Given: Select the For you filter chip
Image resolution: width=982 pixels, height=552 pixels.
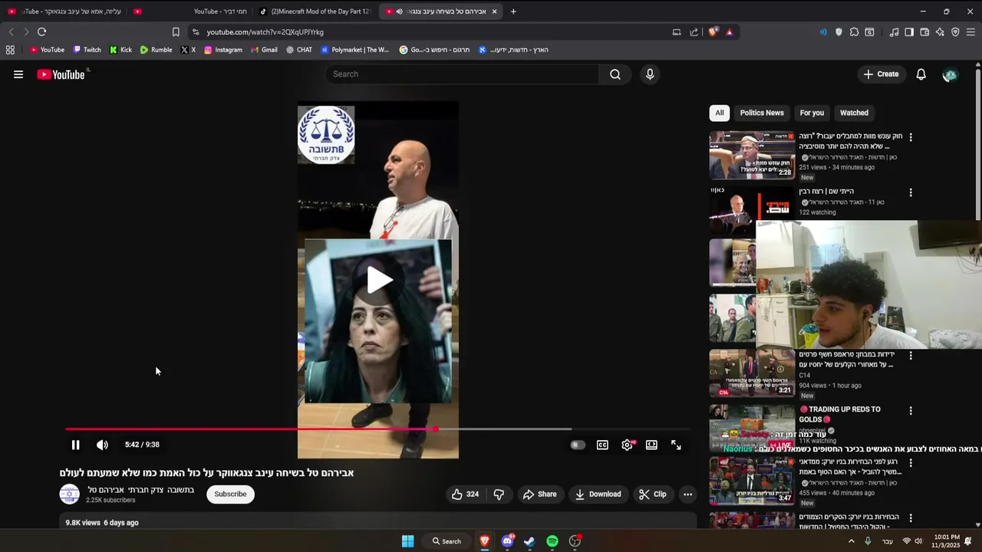Looking at the screenshot, I should (812, 113).
